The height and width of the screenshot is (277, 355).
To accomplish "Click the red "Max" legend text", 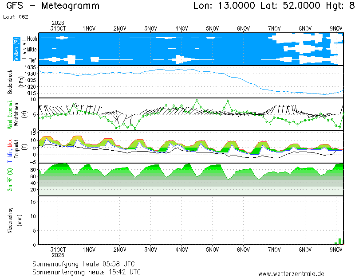I will (10, 143).
